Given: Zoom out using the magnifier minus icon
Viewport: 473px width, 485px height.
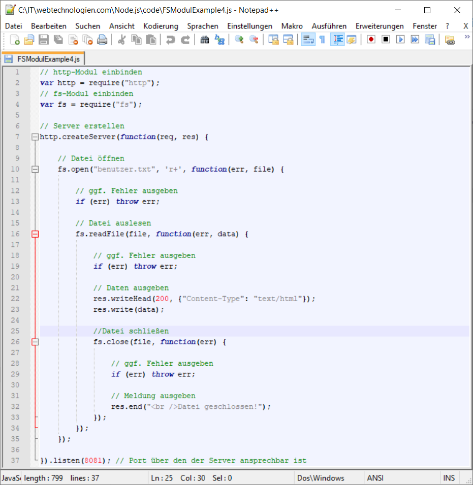Looking at the screenshot, I should (254, 40).
